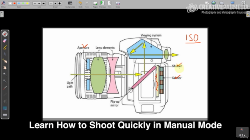Screen dimensions: 250x140
Task: Select the Draw lines tool
Action: coord(5,94)
